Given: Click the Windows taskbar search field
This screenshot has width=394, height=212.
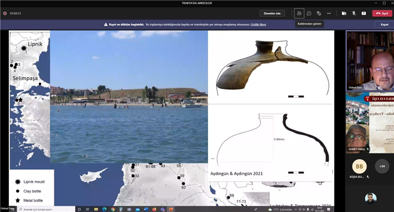Looking at the screenshot, I should pos(46,209).
